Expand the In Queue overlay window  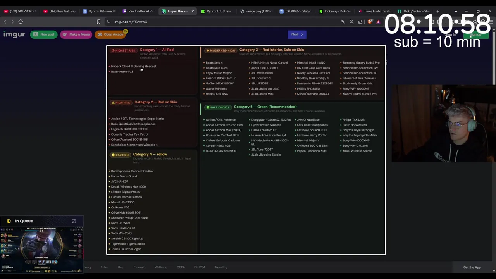coord(74,221)
